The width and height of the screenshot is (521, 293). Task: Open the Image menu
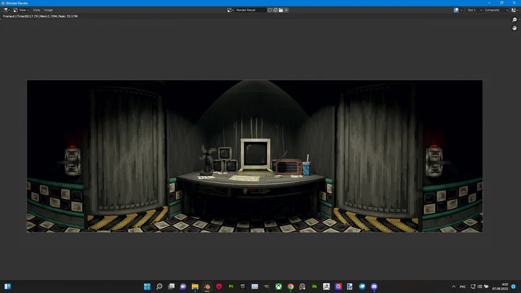[x=49, y=10]
